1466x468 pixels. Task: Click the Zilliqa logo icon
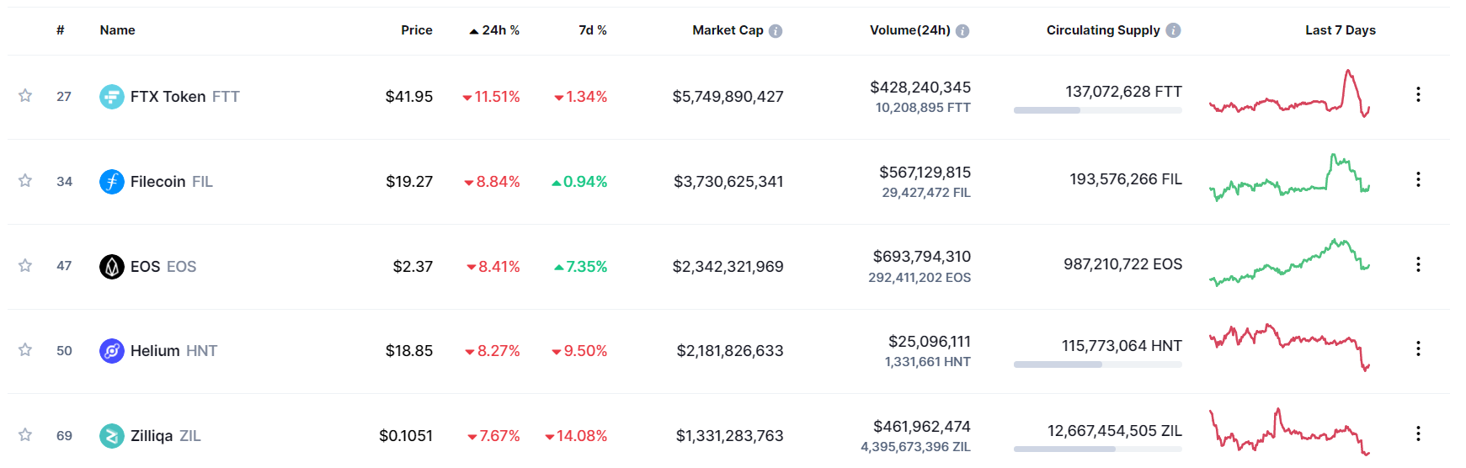point(111,436)
